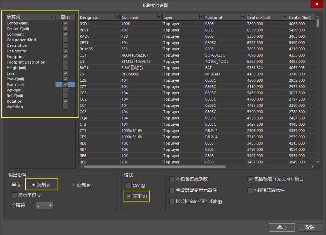Open the Designator column filter icon
The width and height of the screenshot is (326, 235).
click(x=117, y=17)
